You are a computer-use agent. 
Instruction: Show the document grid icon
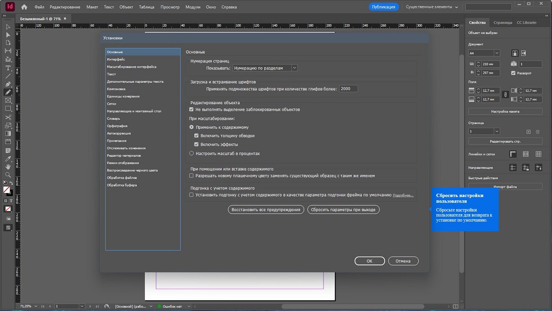pyautogui.click(x=538, y=154)
